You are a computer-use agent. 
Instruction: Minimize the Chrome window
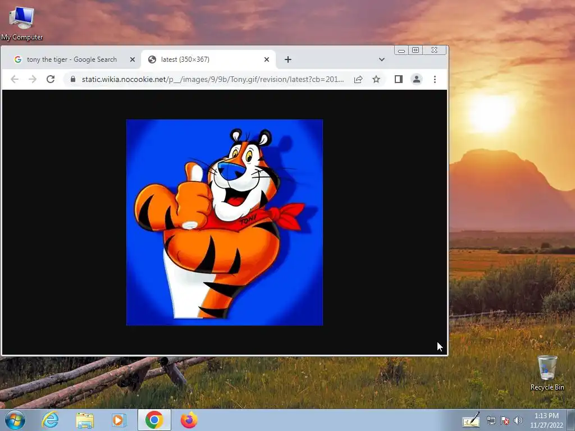(401, 50)
